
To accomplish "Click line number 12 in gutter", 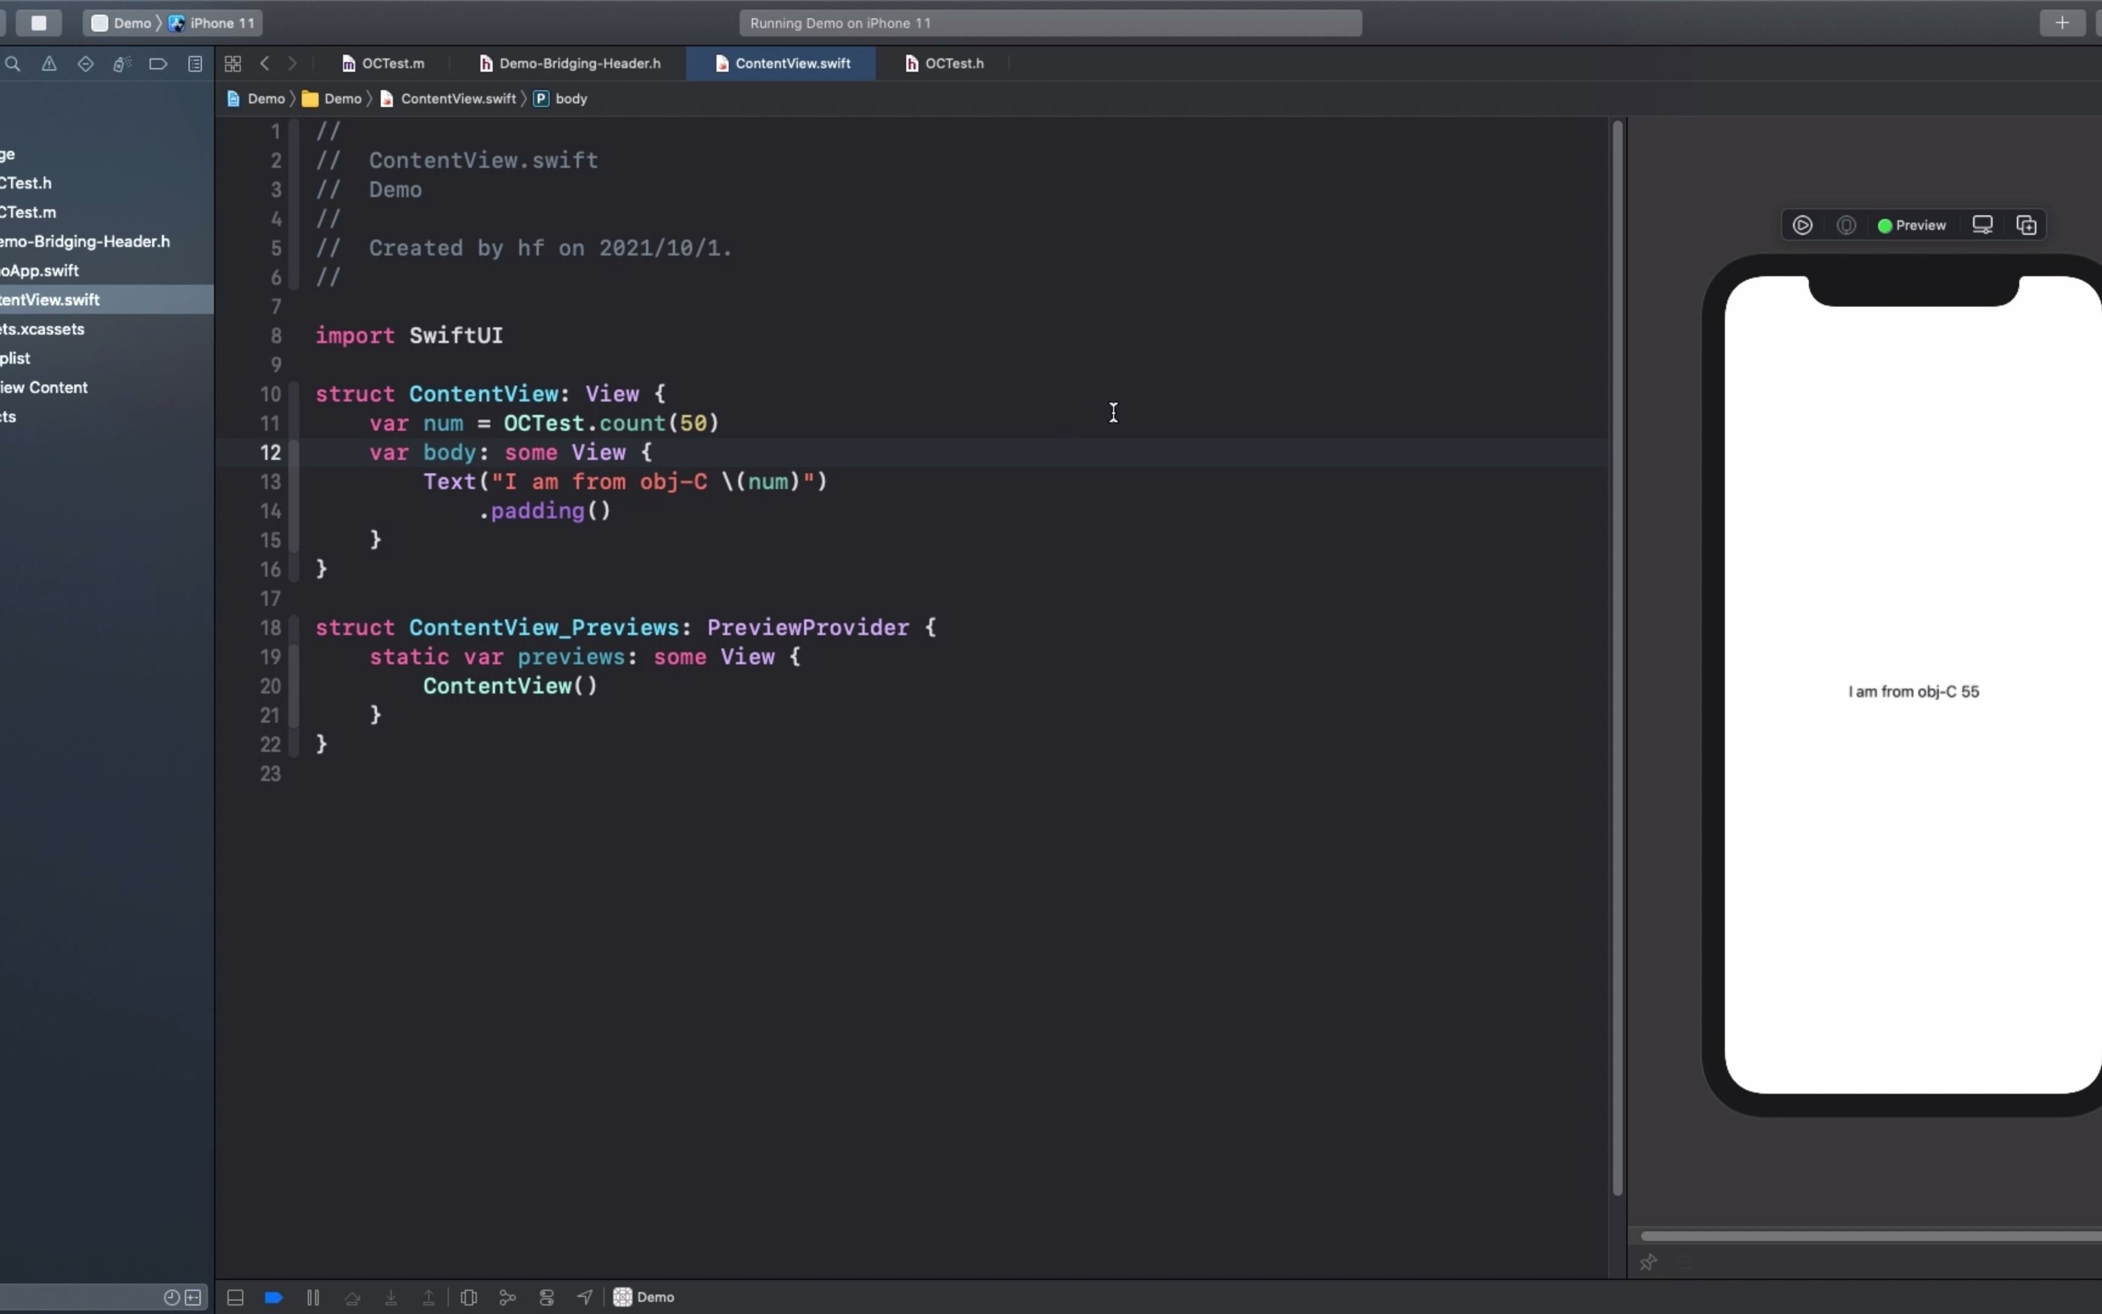I will coord(270,453).
